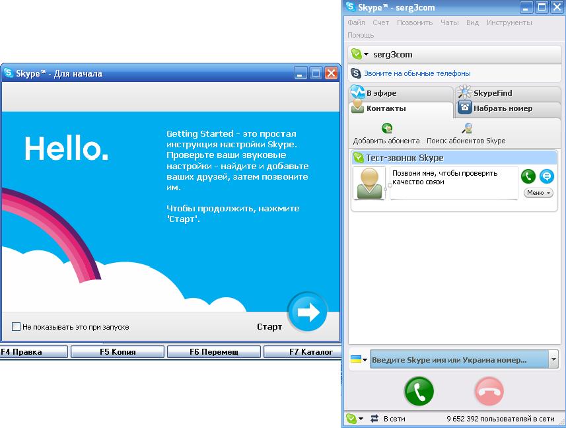
Task: Click the 'F6 Перемещ' button
Action: [214, 352]
